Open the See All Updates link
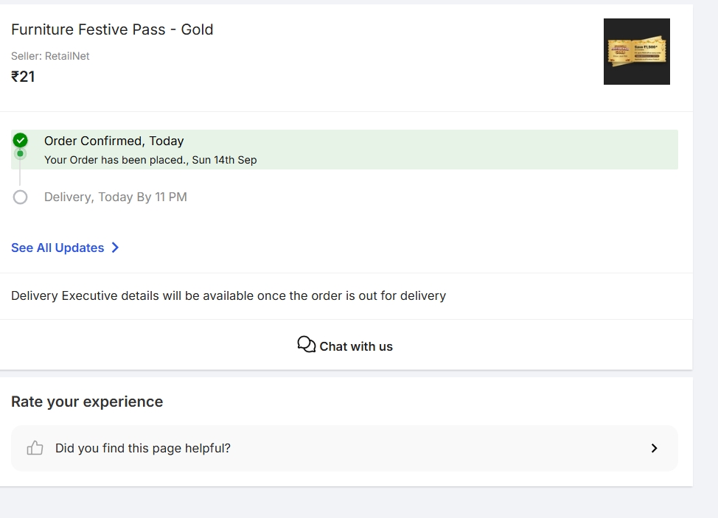This screenshot has height=518, width=718. coord(57,248)
